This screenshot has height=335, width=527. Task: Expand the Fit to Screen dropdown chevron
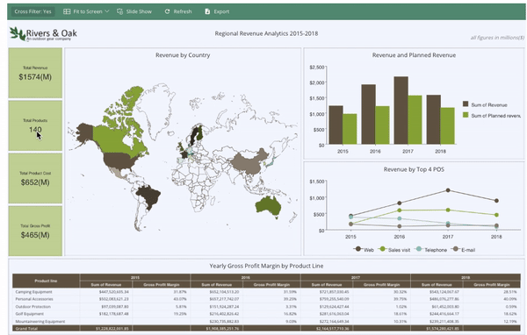pos(107,11)
